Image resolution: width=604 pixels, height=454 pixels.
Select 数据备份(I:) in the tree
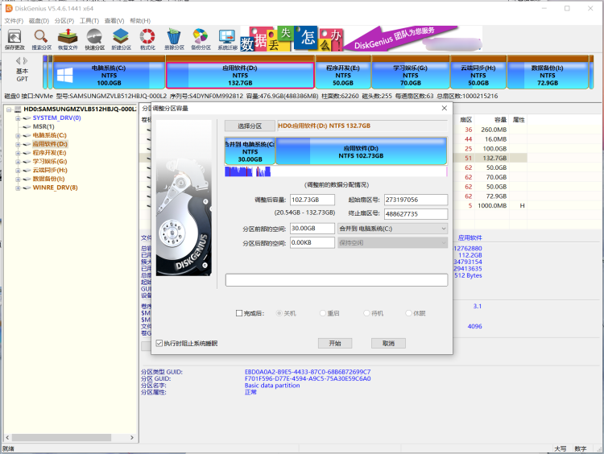pos(48,179)
